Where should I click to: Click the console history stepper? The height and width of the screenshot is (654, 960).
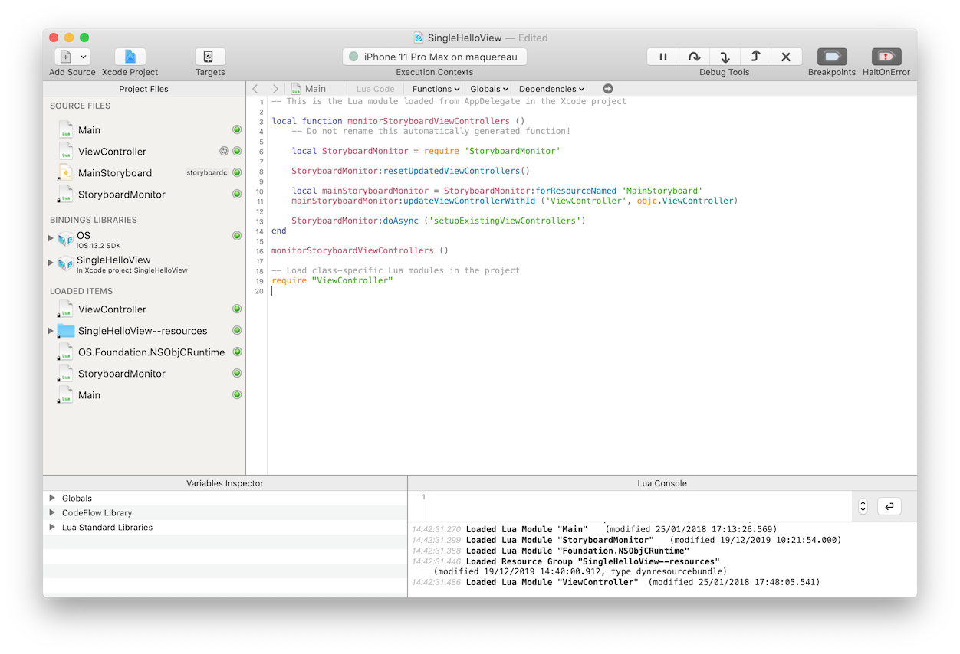click(x=863, y=506)
